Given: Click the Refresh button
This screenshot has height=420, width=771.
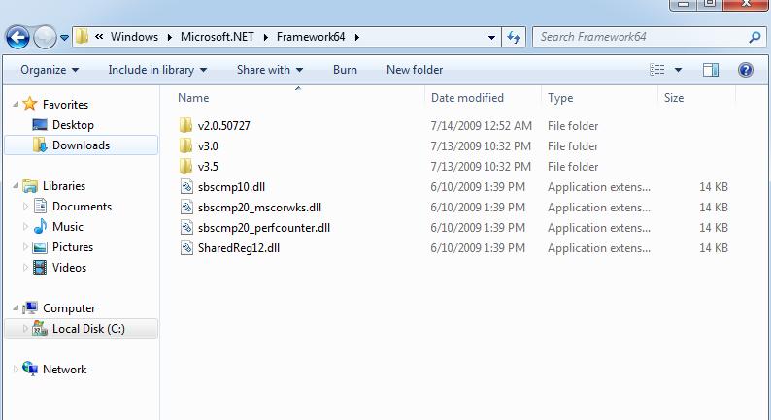Looking at the screenshot, I should tap(514, 37).
